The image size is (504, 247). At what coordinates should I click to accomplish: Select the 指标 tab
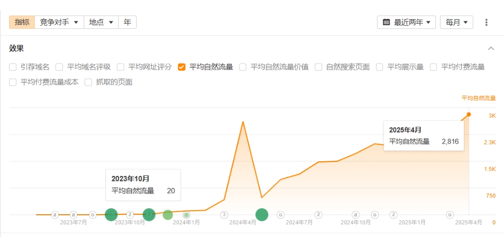22,22
